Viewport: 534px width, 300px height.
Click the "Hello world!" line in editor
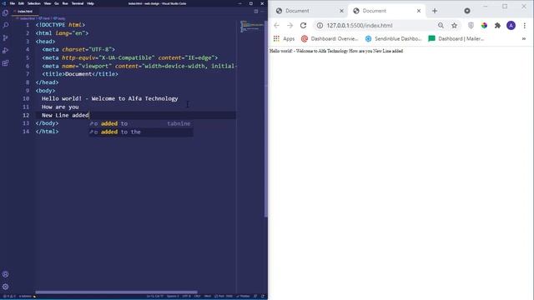(109, 98)
